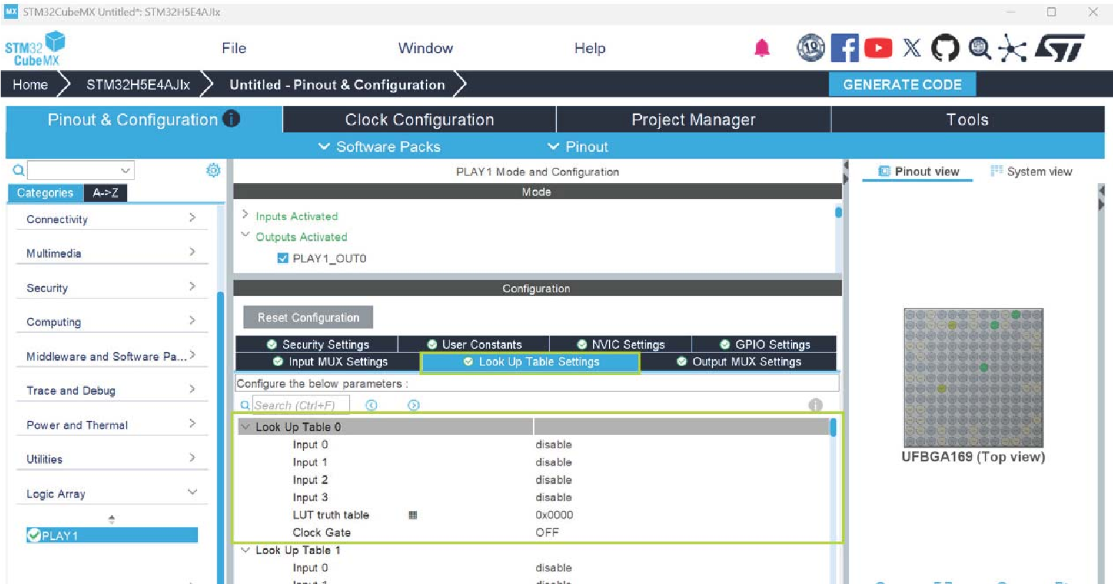This screenshot has height=584, width=1113.
Task: Open the User Constants tab
Action: click(x=474, y=344)
